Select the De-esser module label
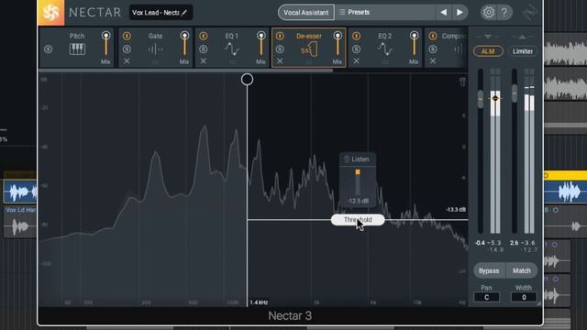 (x=309, y=36)
